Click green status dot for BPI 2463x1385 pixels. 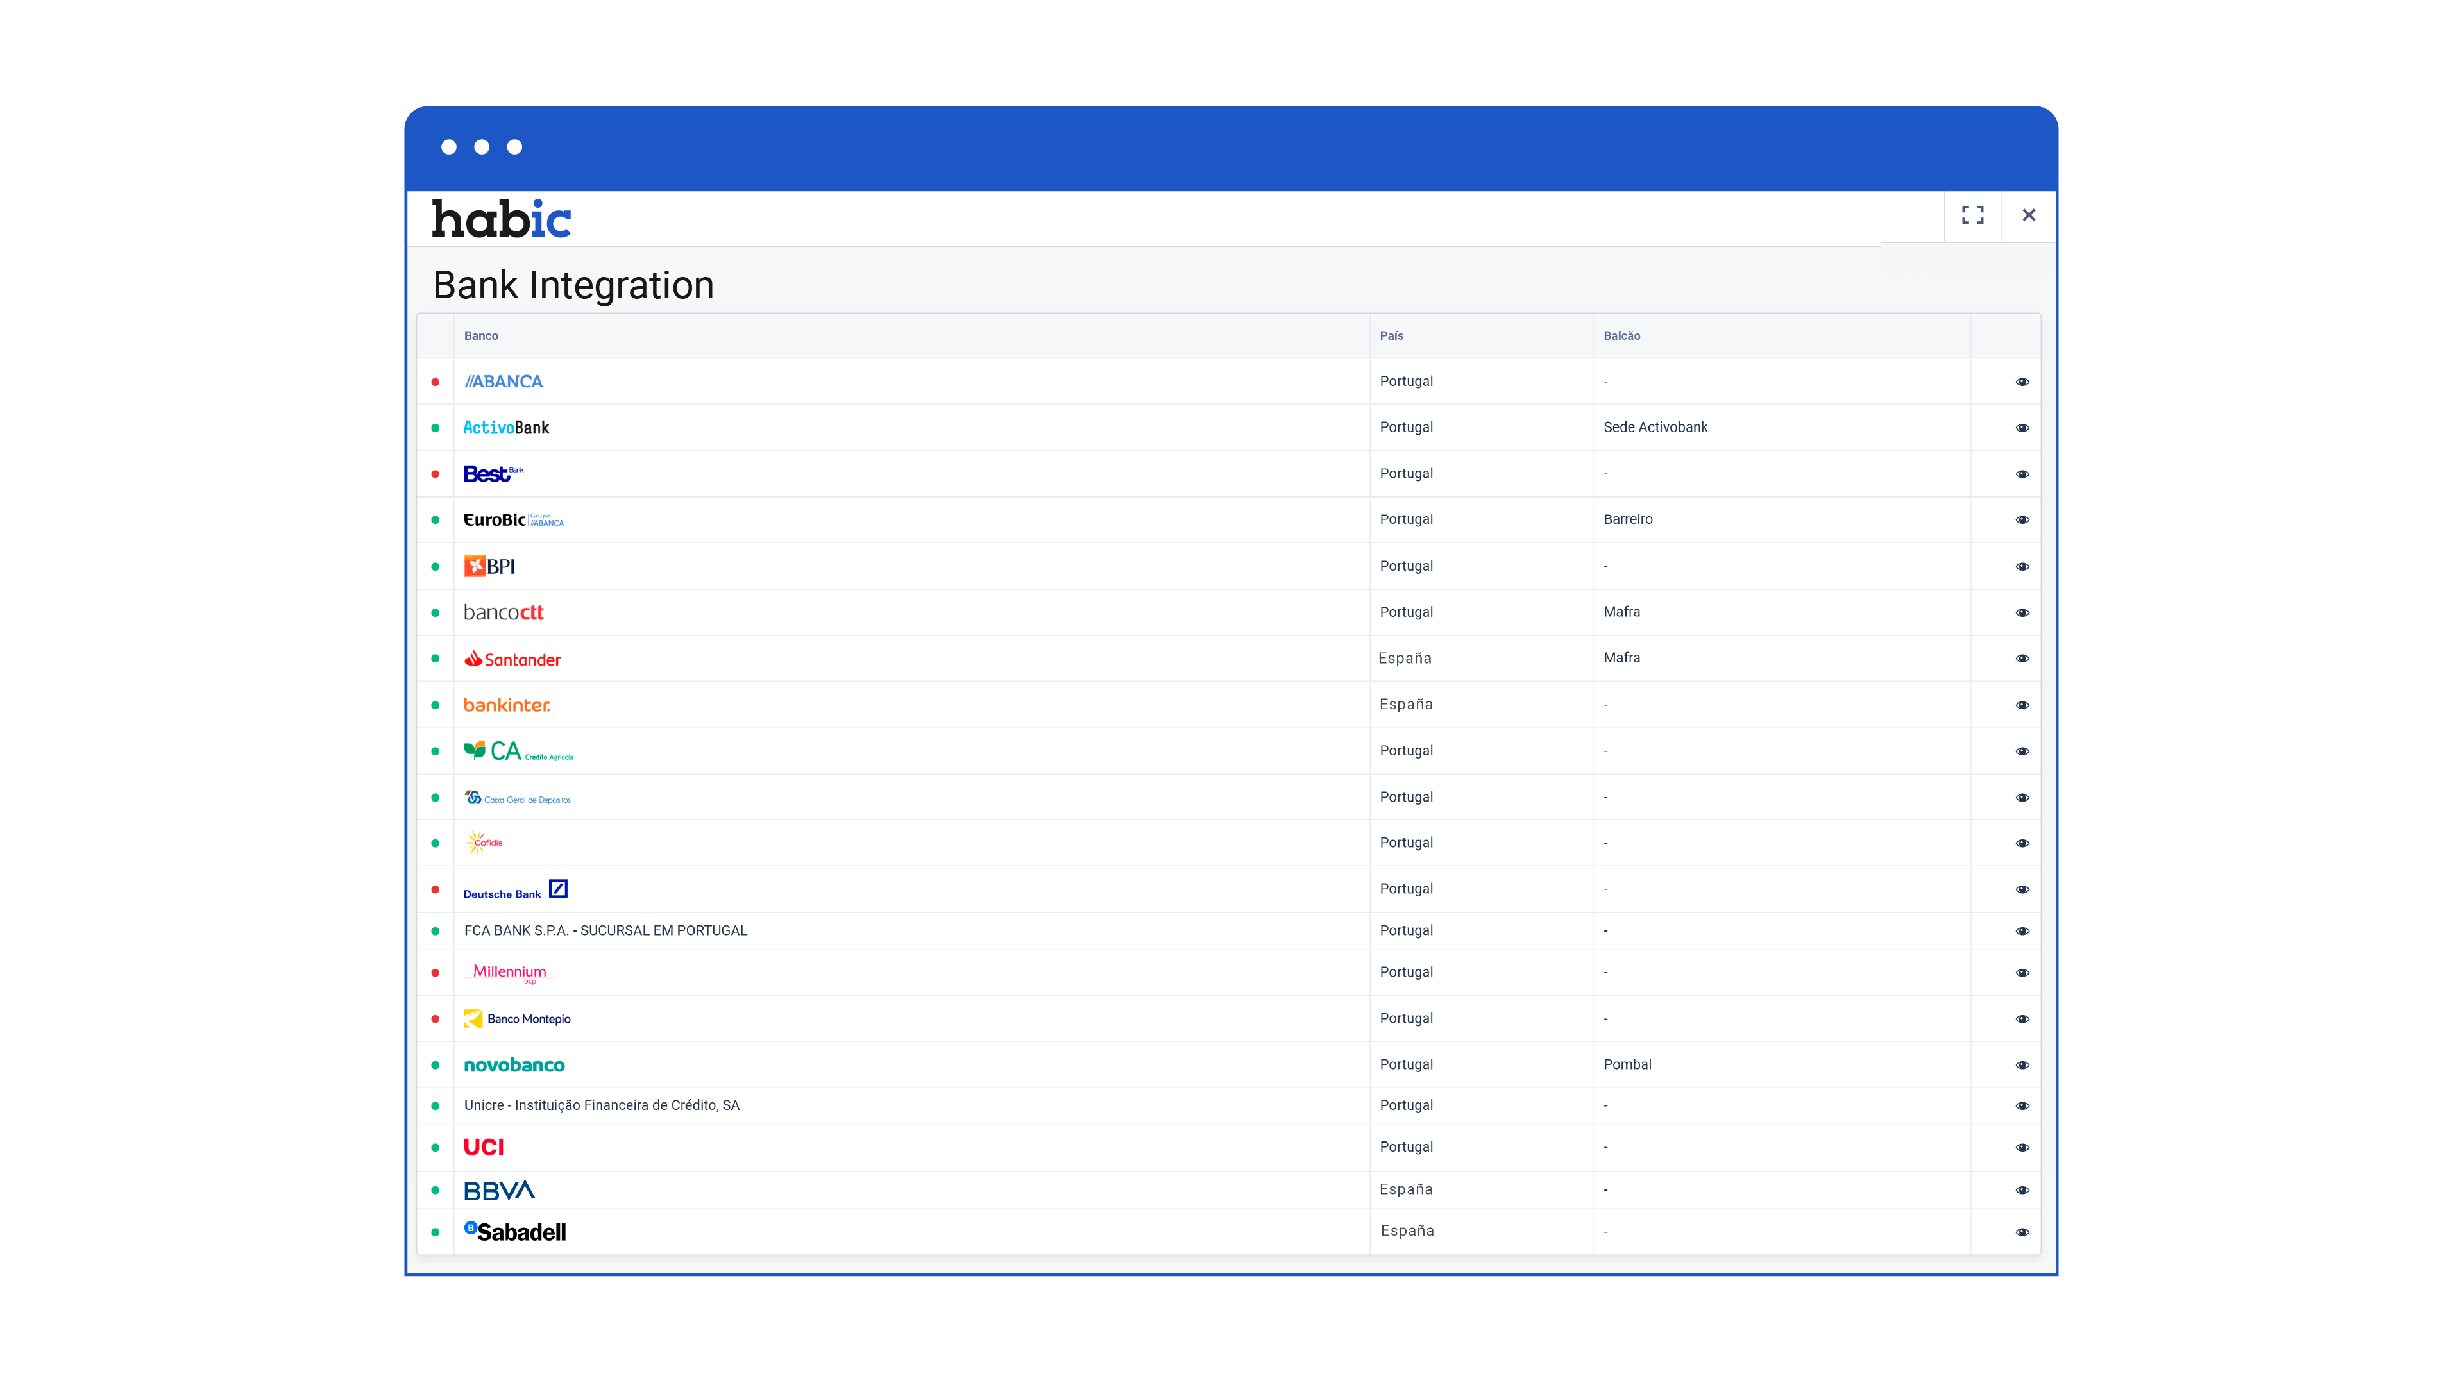(435, 567)
